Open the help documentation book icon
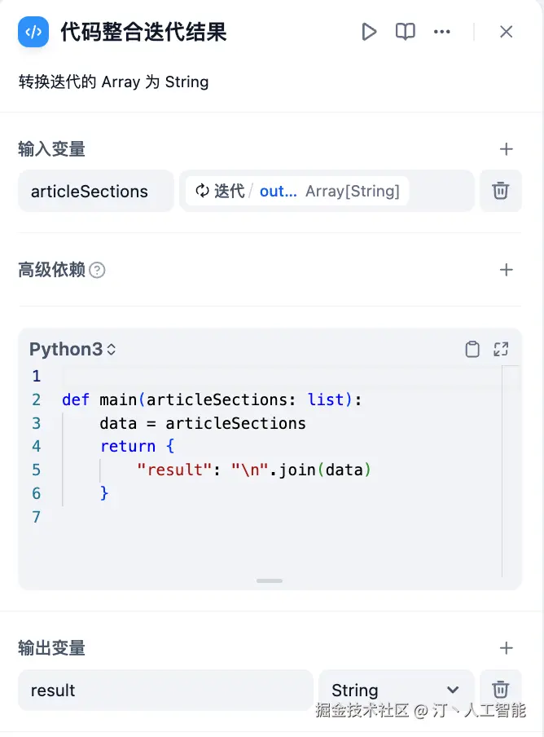The height and width of the screenshot is (737, 544). coord(405,32)
